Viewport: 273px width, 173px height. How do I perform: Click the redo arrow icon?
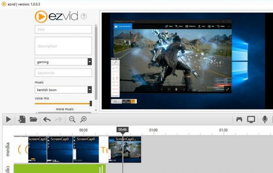pos(58,119)
